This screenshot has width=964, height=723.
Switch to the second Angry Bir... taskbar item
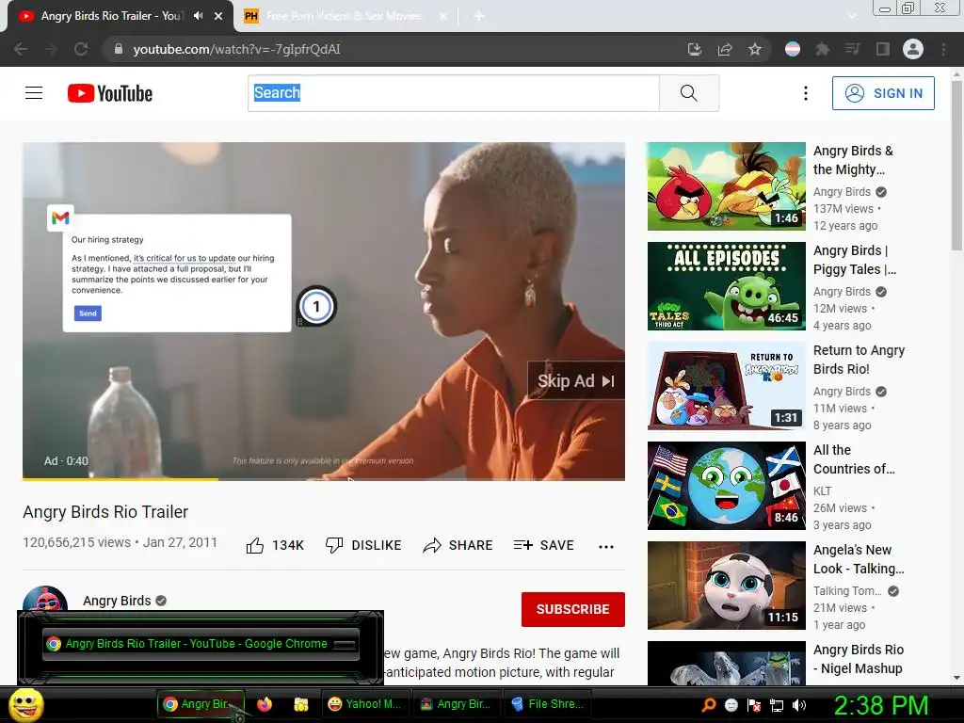point(456,704)
